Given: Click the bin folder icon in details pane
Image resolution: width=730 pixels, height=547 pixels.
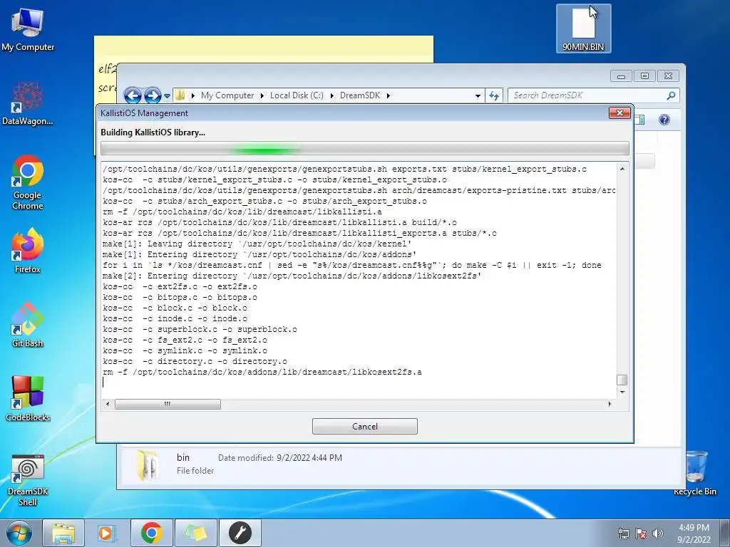Looking at the screenshot, I should (x=149, y=464).
